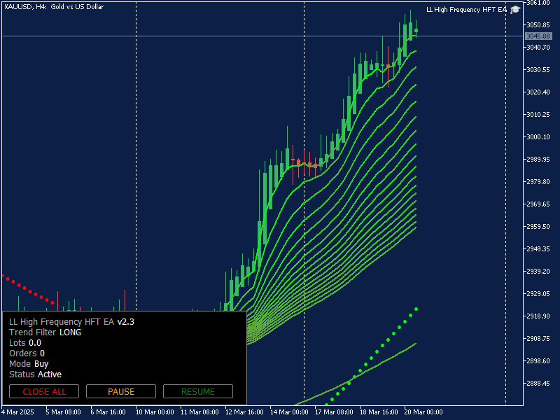Click the Mode Buy line
The image size is (560, 420).
29,364
